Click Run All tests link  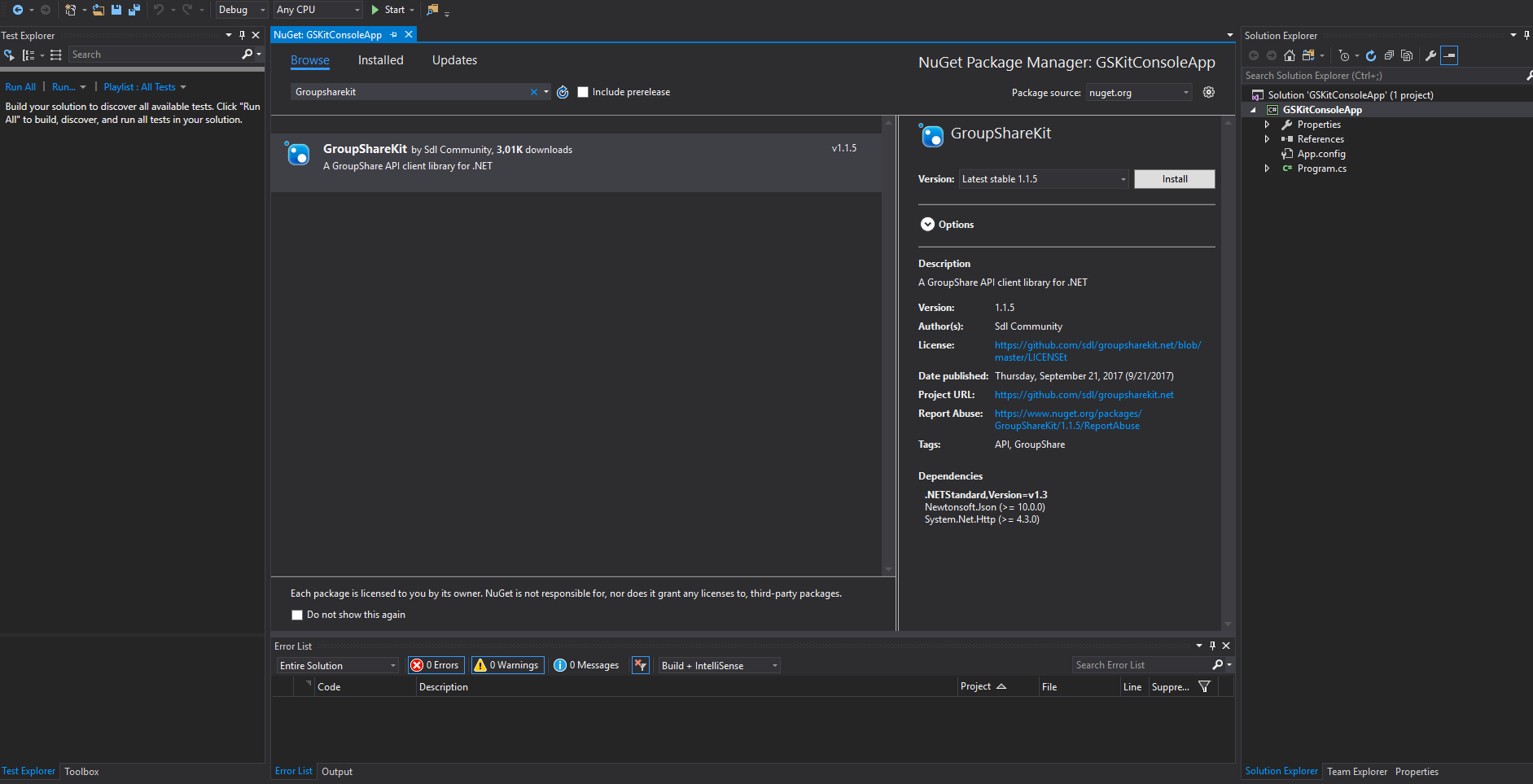click(x=20, y=87)
